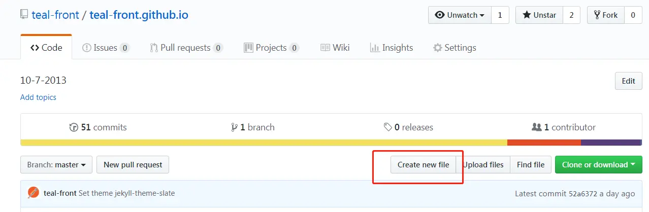The height and width of the screenshot is (212, 649).
Task: Click the Add topics link
Action: [x=38, y=97]
